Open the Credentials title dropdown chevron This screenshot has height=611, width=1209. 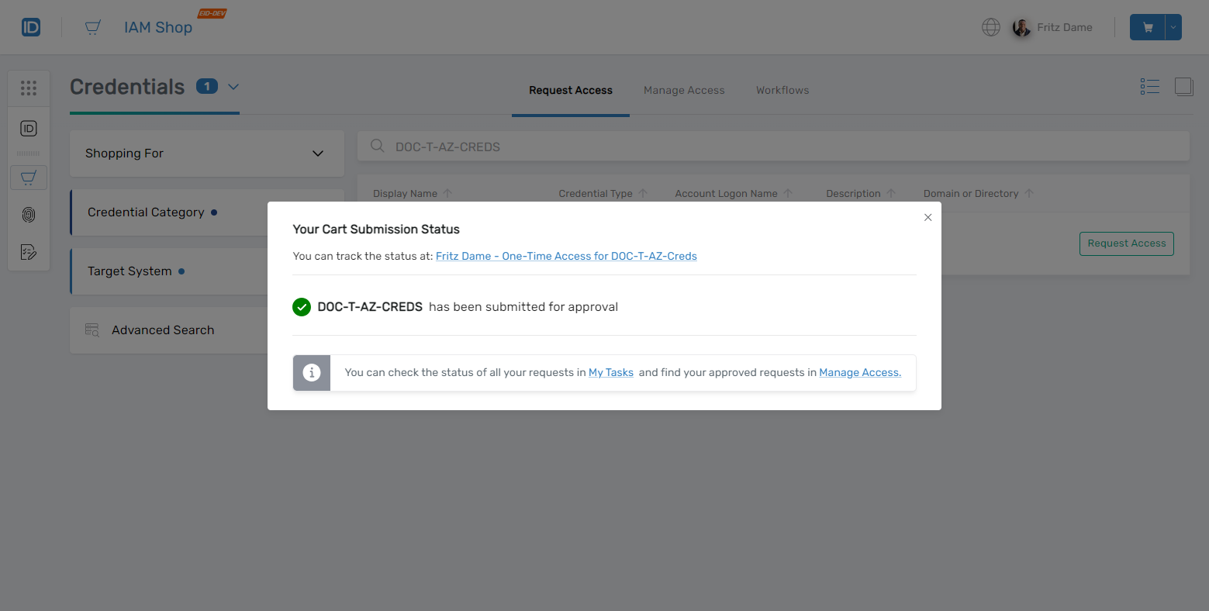(x=233, y=87)
